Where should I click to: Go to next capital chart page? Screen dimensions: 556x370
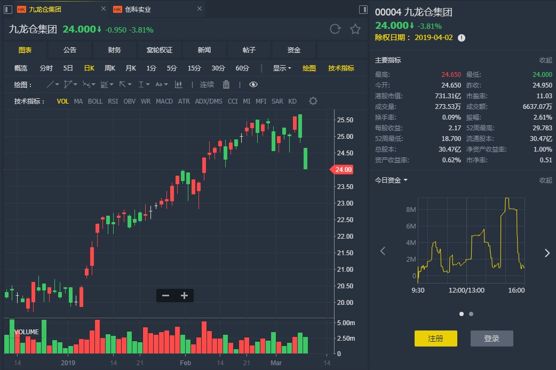(546, 253)
